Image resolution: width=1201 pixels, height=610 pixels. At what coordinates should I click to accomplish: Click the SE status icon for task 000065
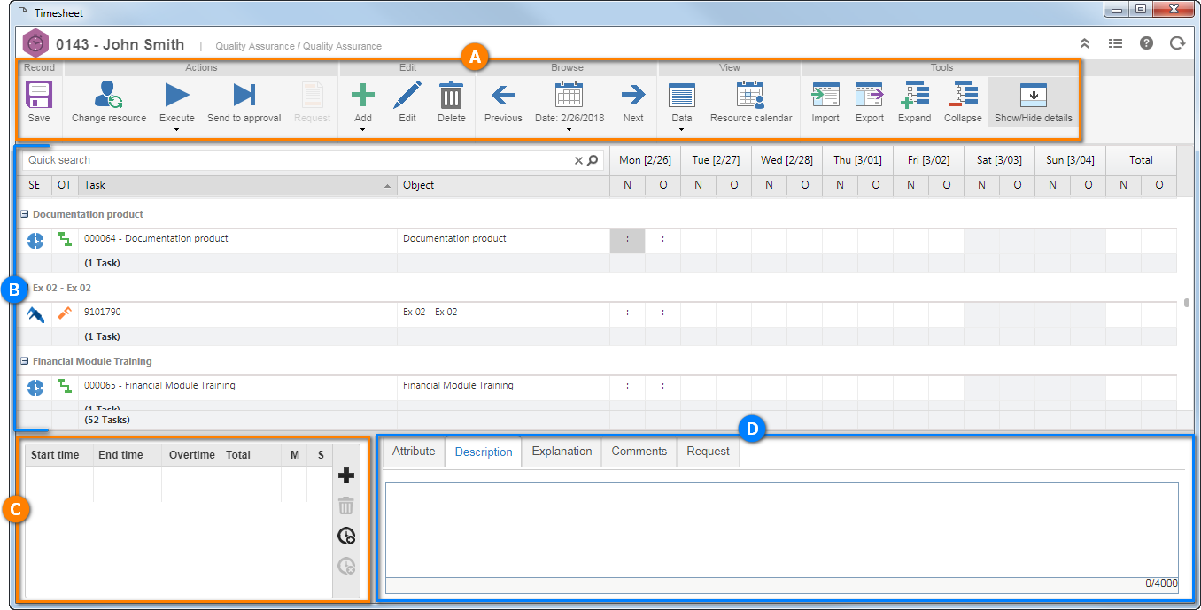click(x=35, y=387)
